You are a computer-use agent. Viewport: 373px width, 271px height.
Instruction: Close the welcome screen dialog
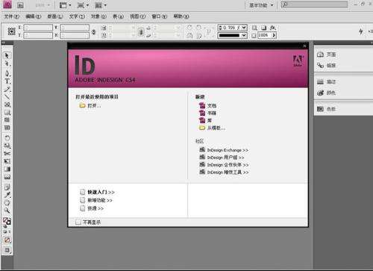click(x=304, y=46)
